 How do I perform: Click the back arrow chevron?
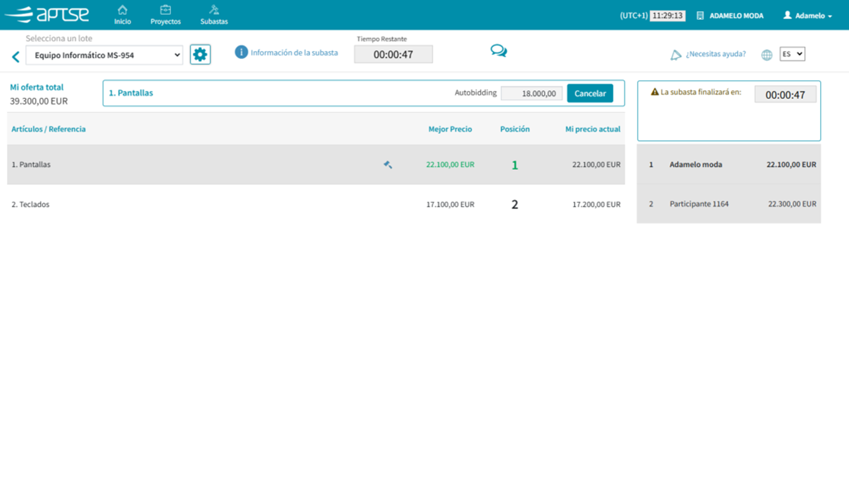pos(16,57)
